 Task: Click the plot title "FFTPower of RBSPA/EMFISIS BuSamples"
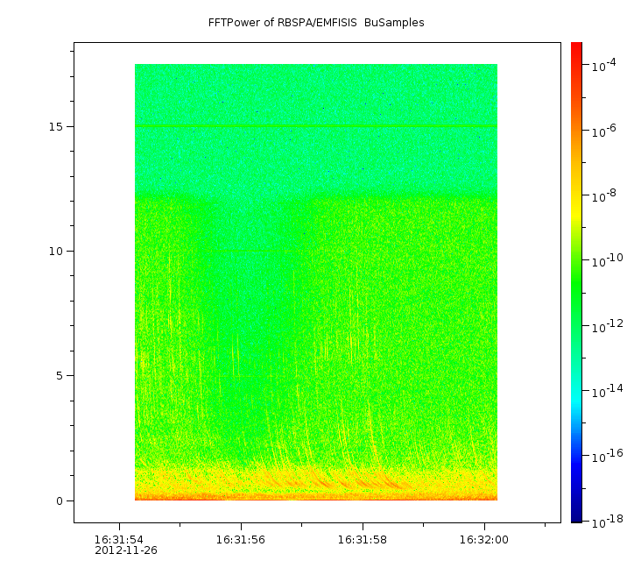[x=316, y=23]
